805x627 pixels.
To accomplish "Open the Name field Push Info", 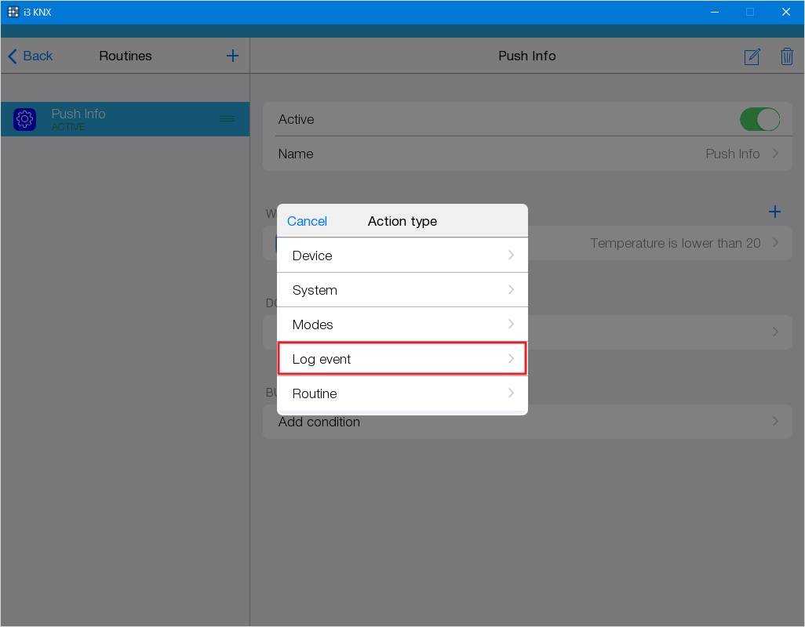I will click(527, 154).
